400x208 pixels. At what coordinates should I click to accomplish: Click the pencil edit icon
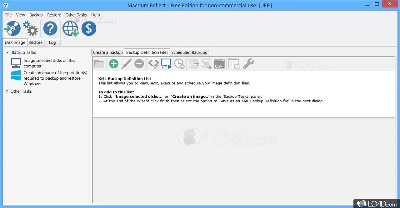(127, 64)
